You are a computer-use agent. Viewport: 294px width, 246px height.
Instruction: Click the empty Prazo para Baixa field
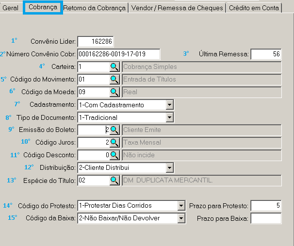[x=266, y=218]
